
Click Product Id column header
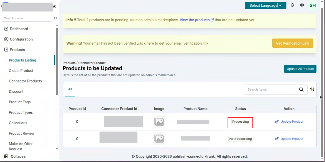77,109
